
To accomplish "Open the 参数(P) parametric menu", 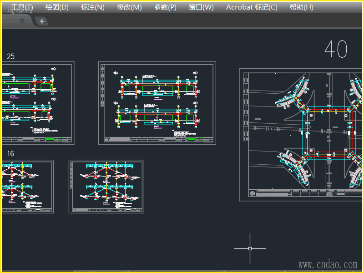I will 165,7.
